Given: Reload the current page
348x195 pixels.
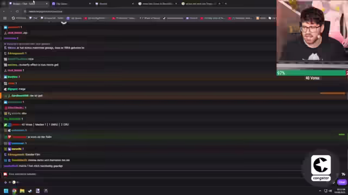Looking at the screenshot, I should click(17, 11).
